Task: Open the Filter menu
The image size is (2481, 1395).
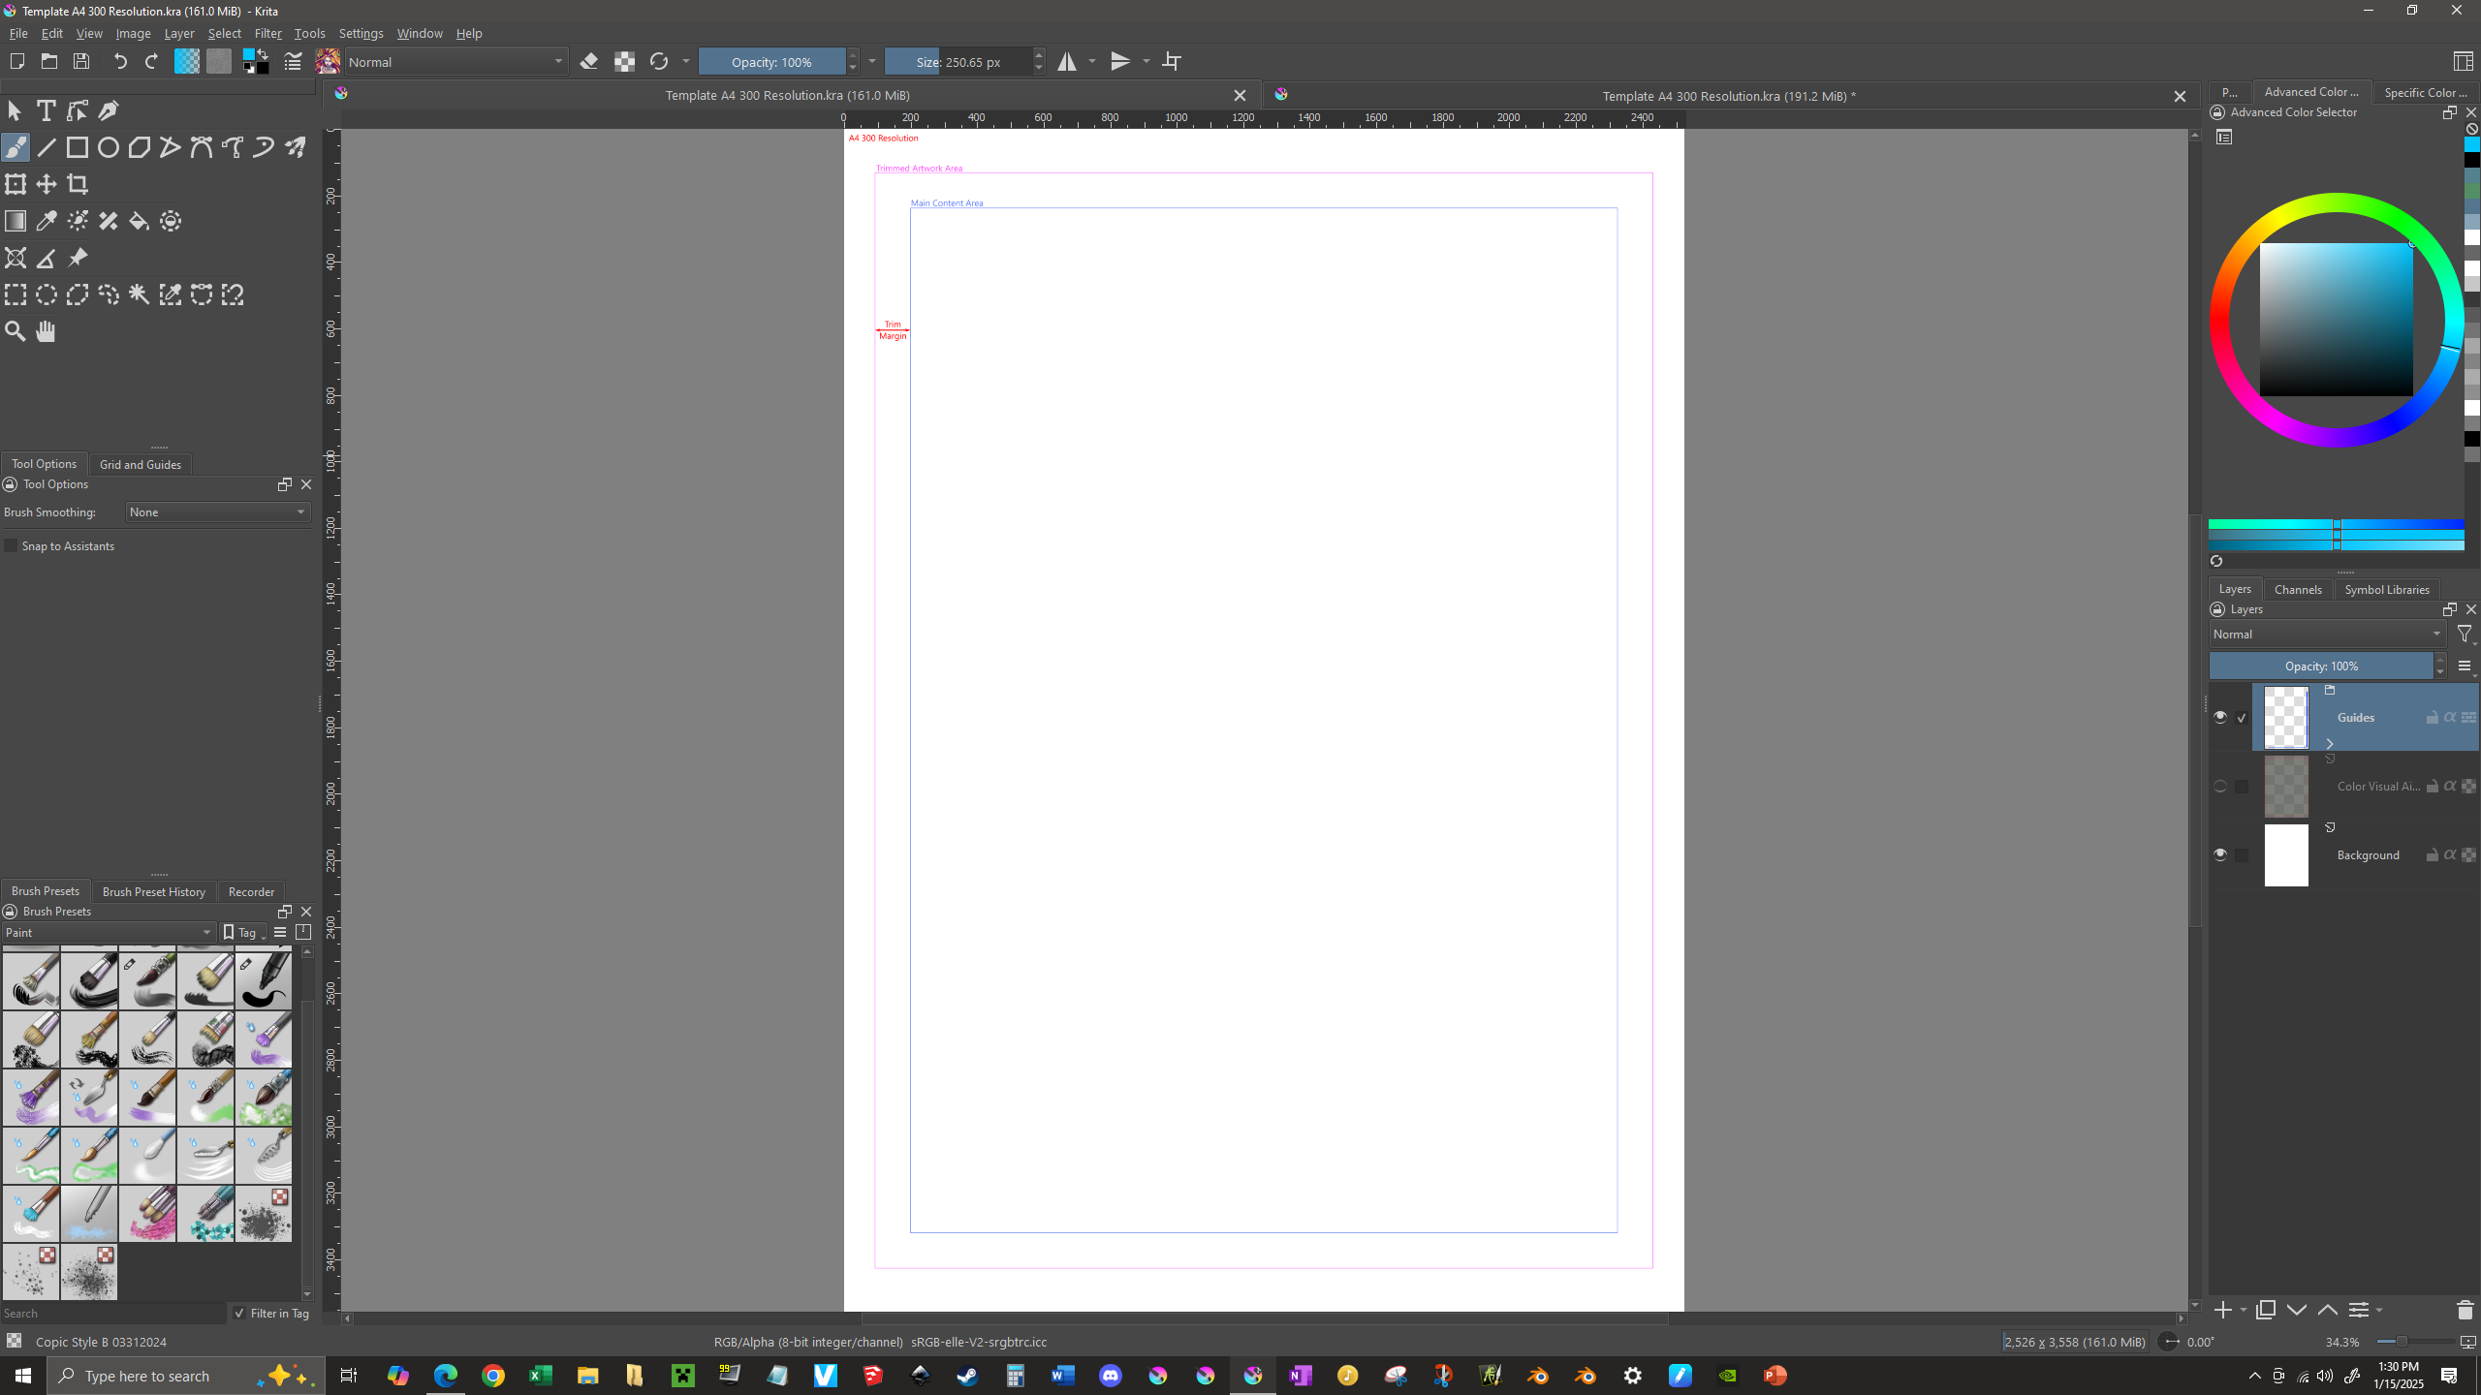Action: [x=267, y=33]
